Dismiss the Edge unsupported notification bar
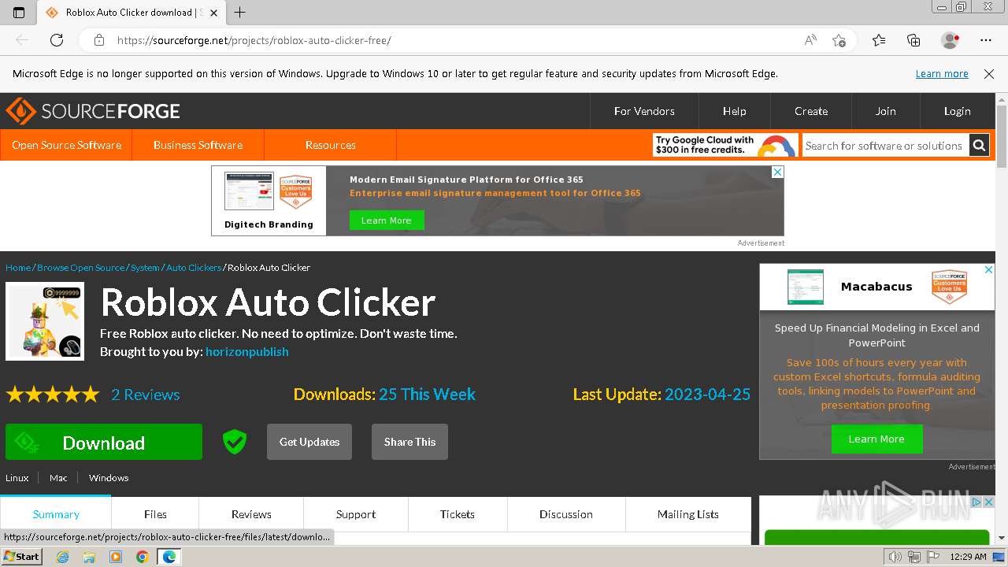Image resolution: width=1008 pixels, height=567 pixels. point(989,74)
